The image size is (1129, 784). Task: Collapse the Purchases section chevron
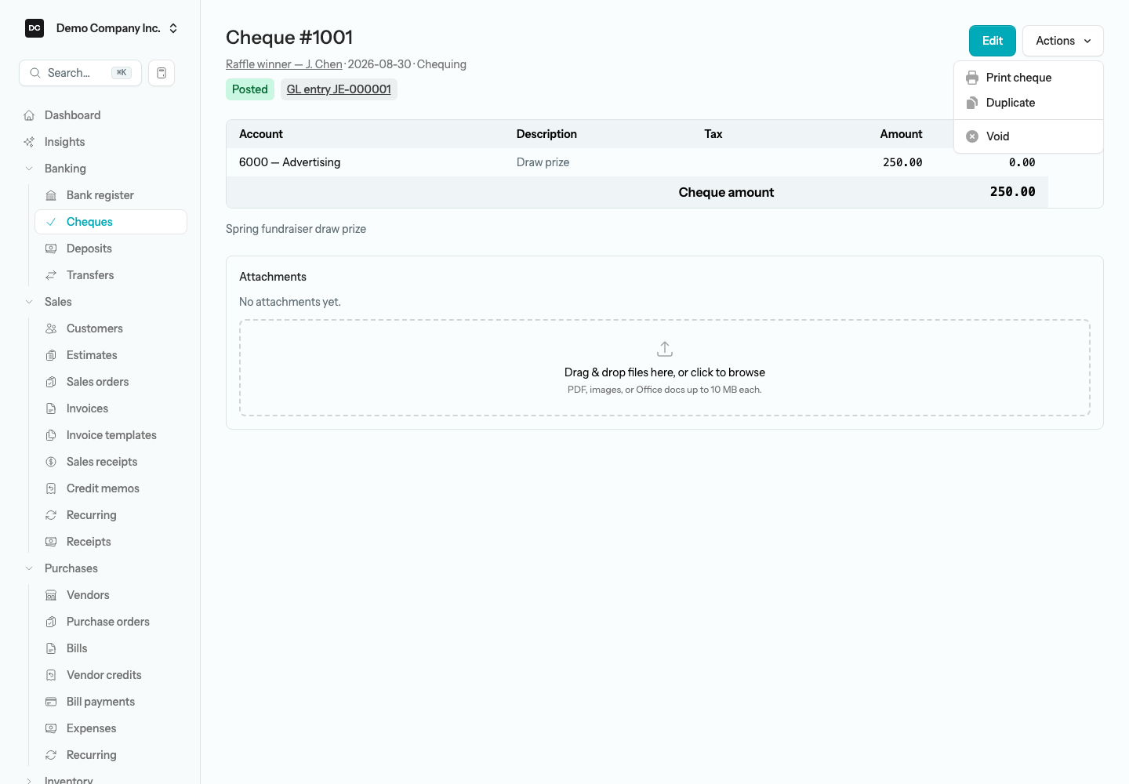[29, 568]
